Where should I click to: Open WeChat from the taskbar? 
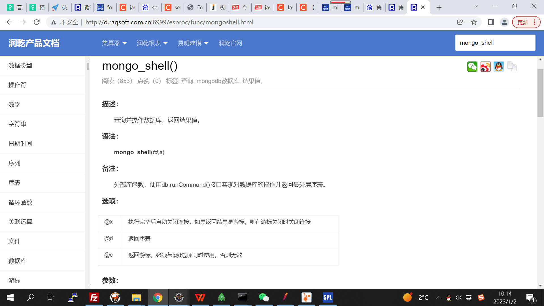264,297
